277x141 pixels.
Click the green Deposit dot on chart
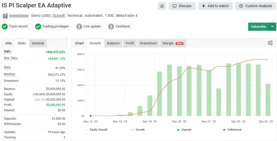point(91,116)
